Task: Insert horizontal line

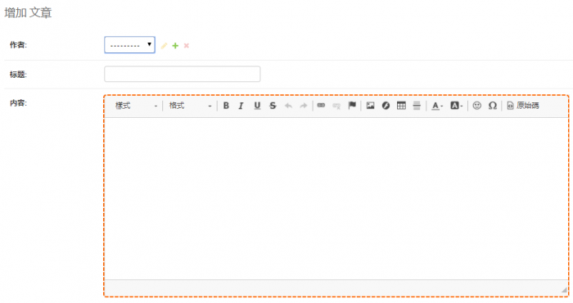Action: pos(417,106)
